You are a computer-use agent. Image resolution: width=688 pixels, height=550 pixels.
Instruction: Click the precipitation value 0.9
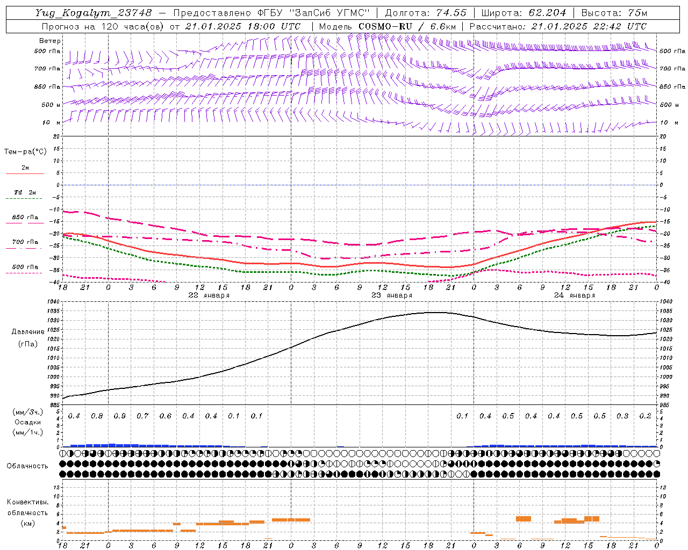point(120,416)
